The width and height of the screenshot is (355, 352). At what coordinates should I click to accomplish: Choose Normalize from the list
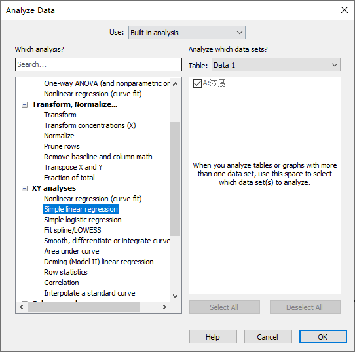[x=59, y=136]
